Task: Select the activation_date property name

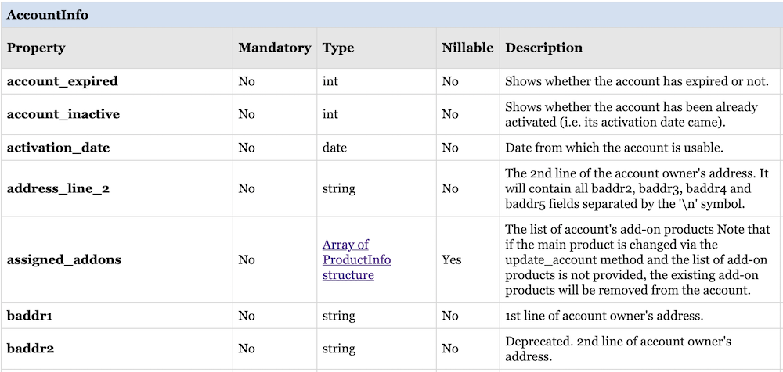Action: click(59, 148)
